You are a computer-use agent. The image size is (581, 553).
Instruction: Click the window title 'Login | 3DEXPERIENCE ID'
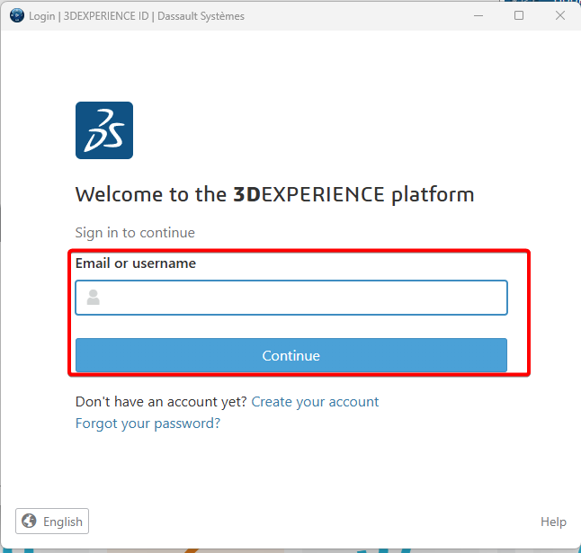coord(88,16)
